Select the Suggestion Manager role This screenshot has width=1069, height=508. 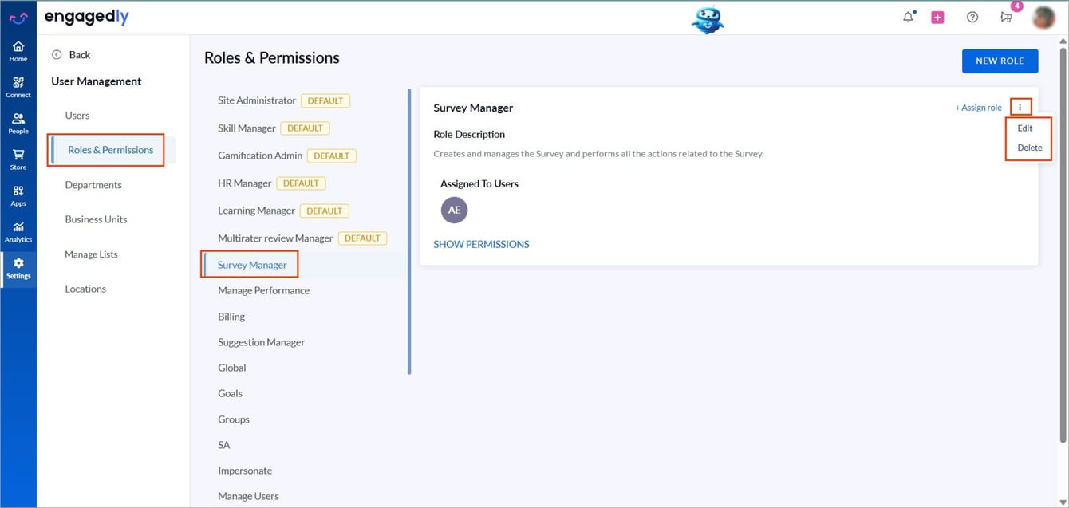[261, 342]
